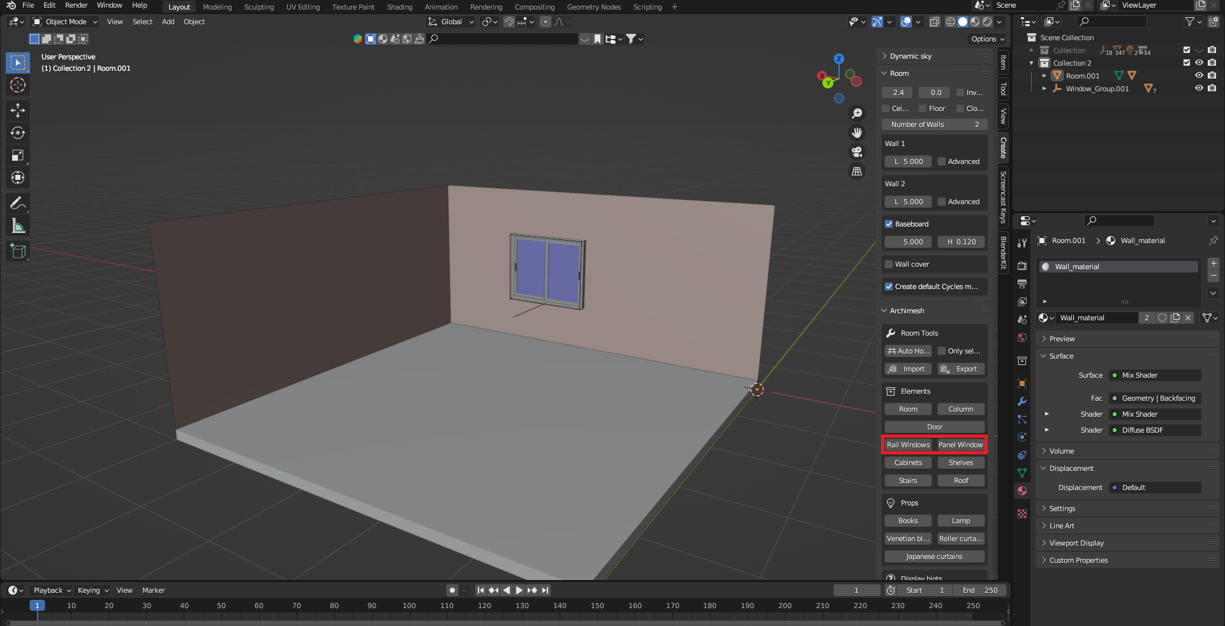
Task: Open Output properties tab icon
Action: (x=1022, y=283)
